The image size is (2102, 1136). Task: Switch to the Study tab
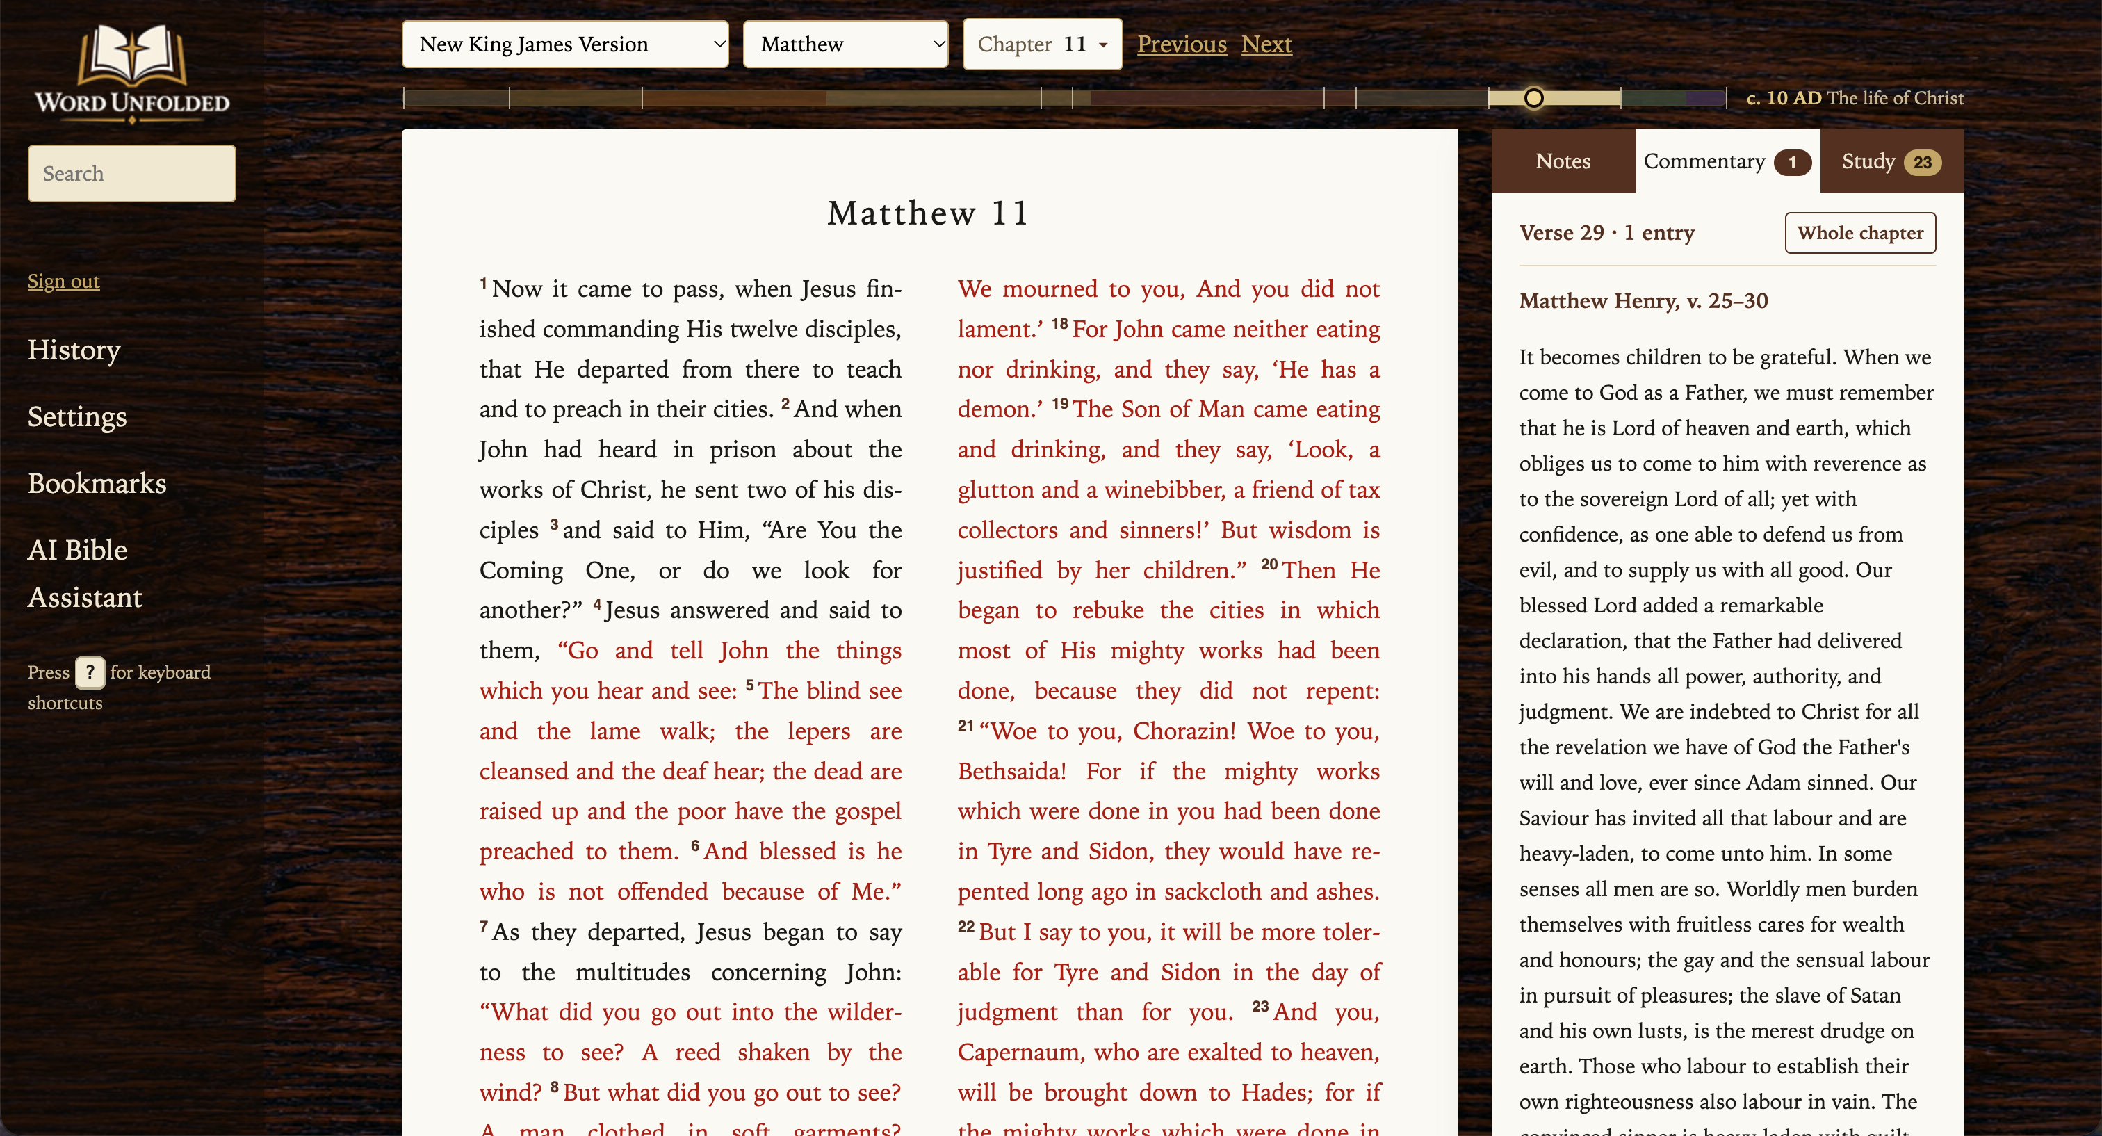1891,161
